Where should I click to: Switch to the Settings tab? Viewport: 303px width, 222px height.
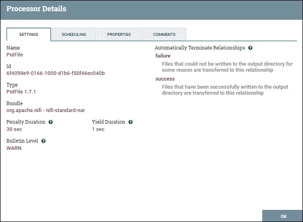29,34
